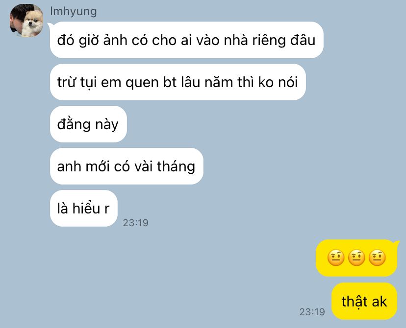Tap the last raised-eyebrow emoji

[377, 258]
